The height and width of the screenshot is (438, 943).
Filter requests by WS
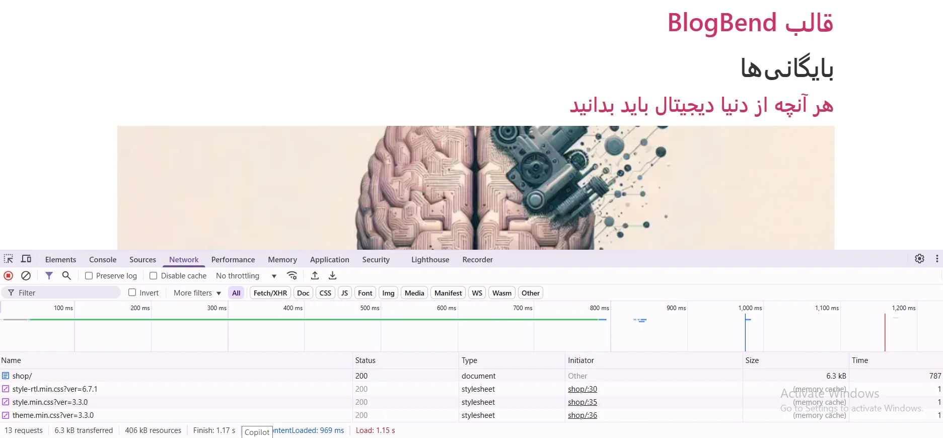(477, 293)
